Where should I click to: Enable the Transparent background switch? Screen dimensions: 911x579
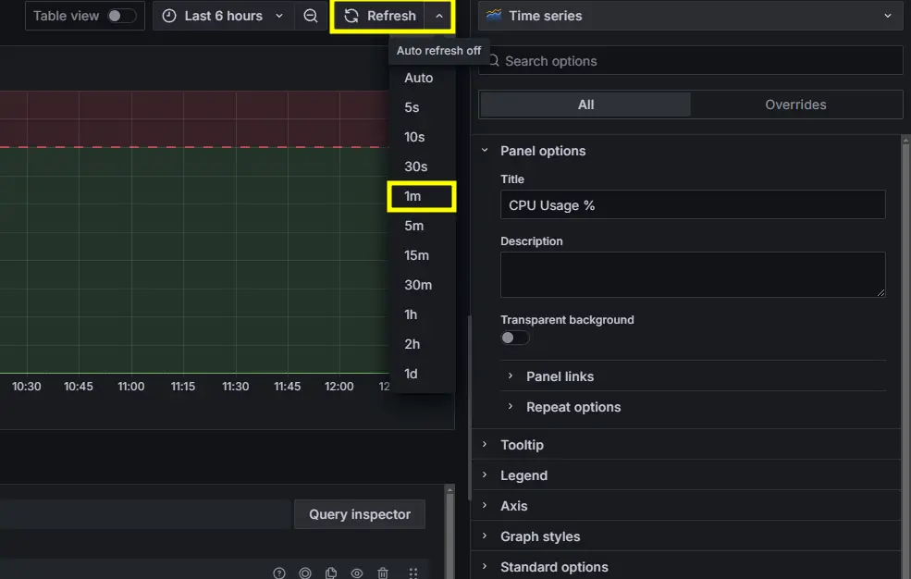tap(515, 338)
